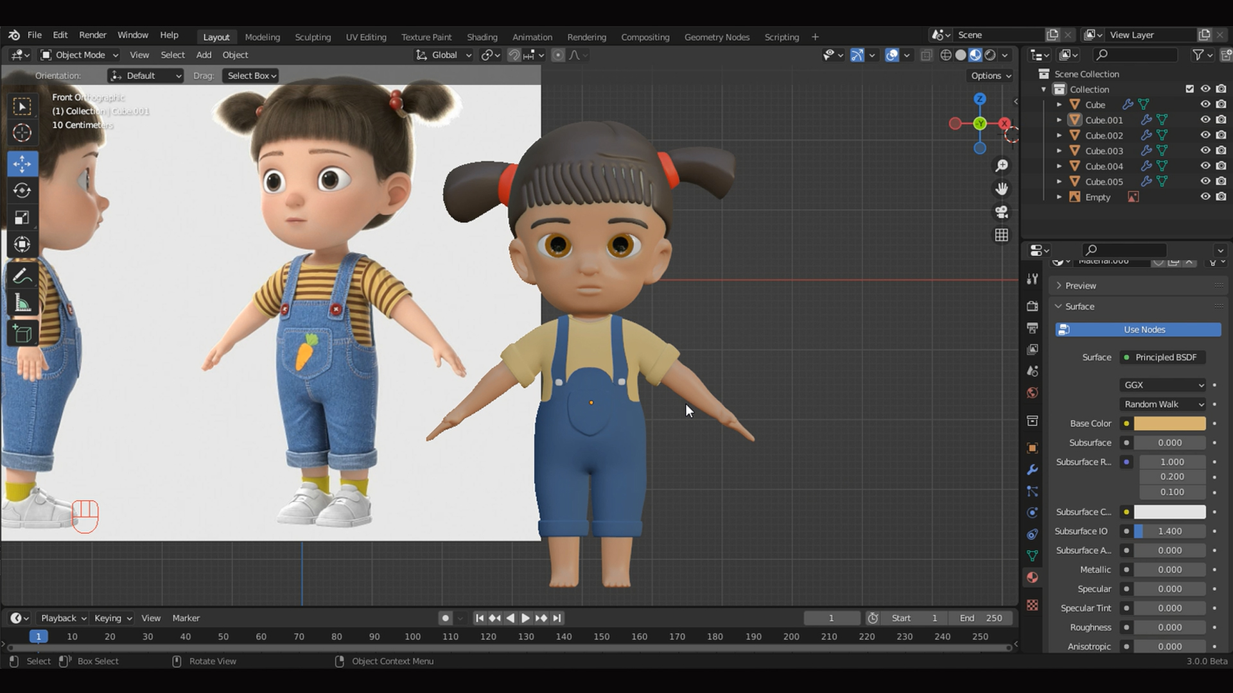Jump to the last frame of the timeline
The width and height of the screenshot is (1233, 693).
click(557, 618)
